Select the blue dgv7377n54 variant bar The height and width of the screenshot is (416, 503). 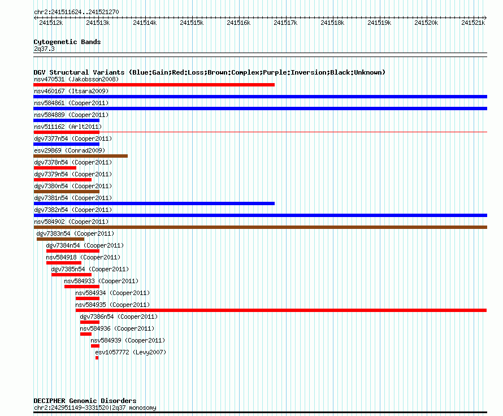pos(66,144)
